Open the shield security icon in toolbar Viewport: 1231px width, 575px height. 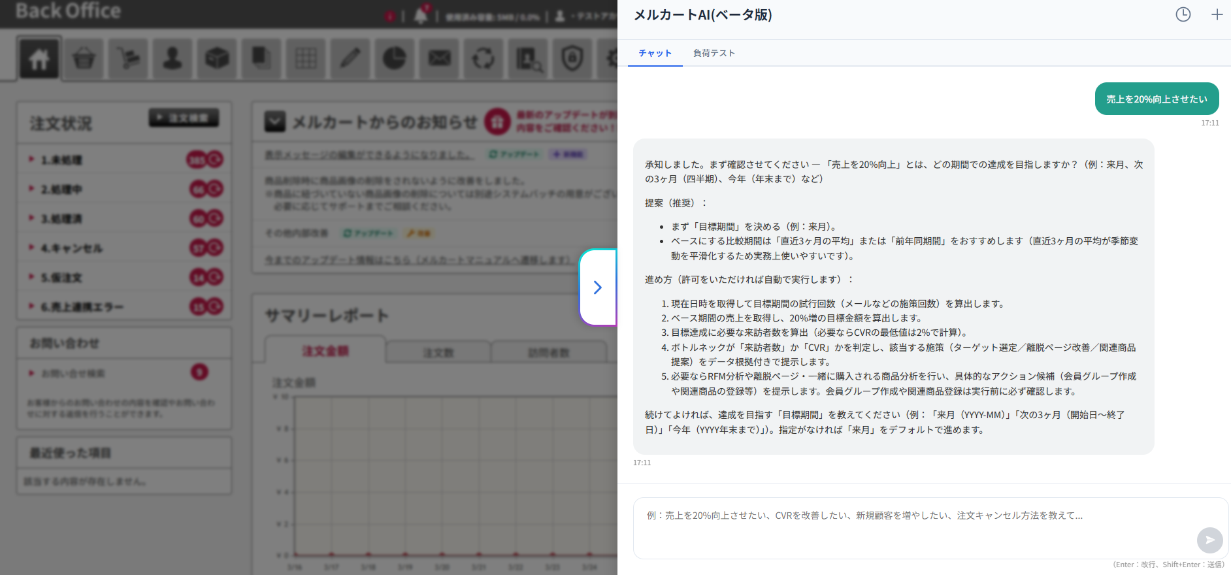572,59
